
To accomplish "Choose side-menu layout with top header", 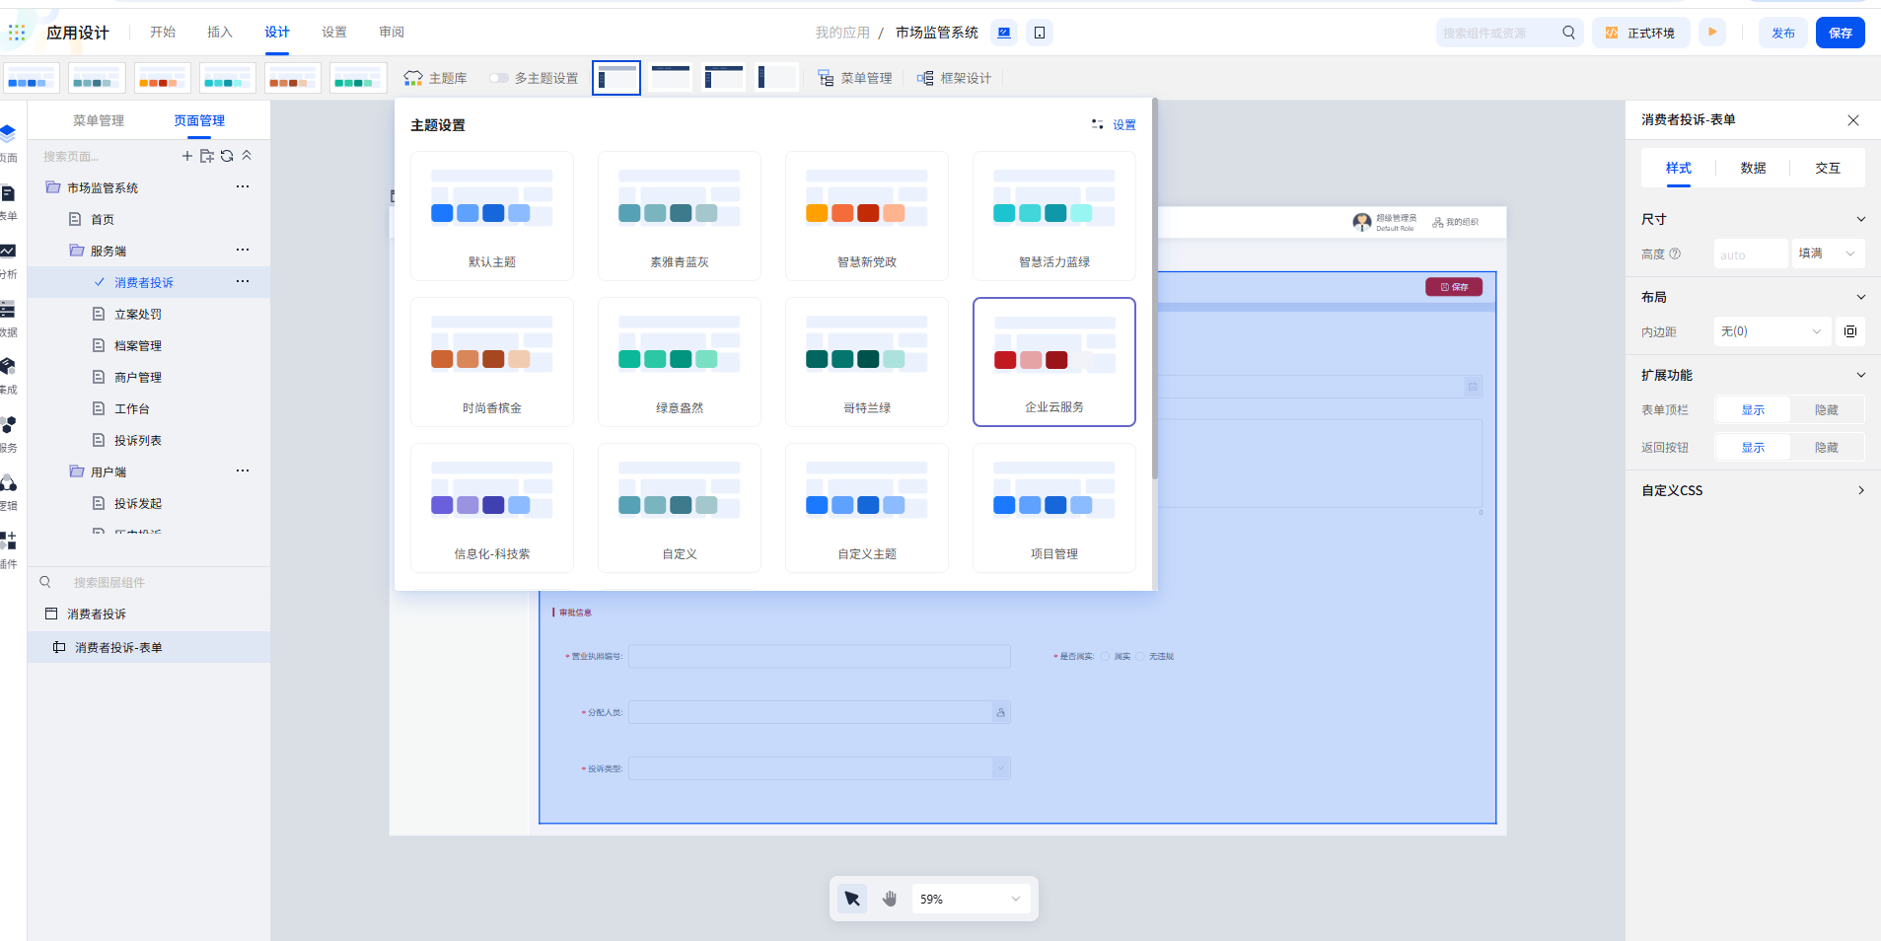I will tap(616, 78).
